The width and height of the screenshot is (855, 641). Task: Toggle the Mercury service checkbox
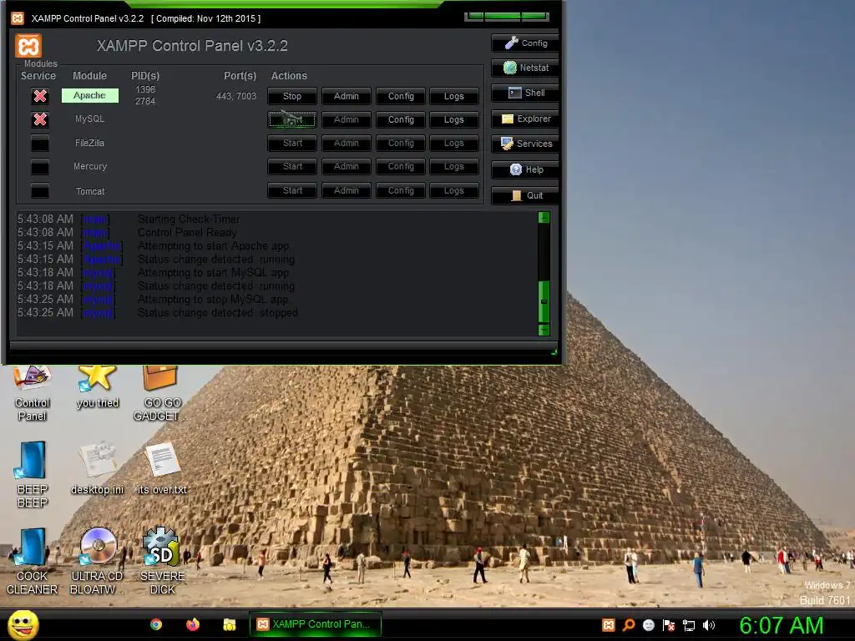[40, 167]
